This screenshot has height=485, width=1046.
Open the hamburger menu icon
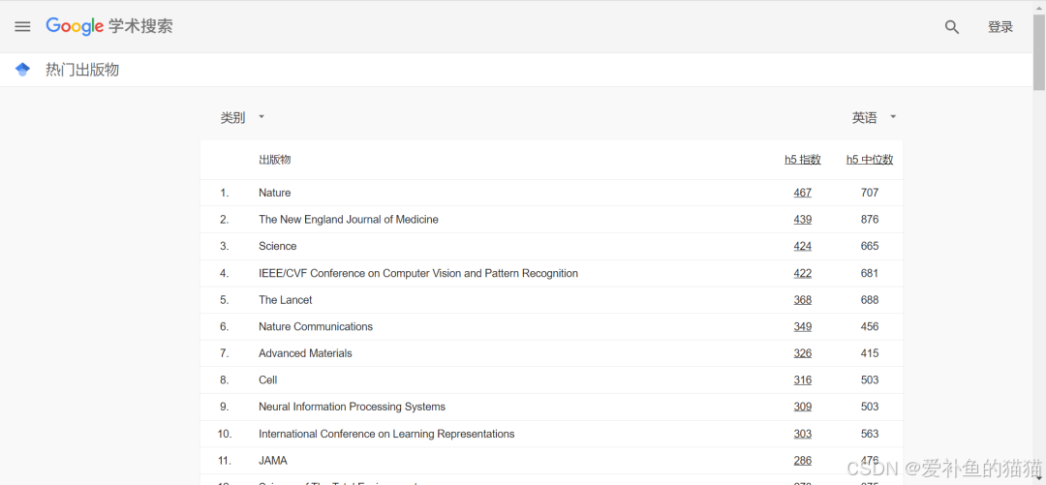(x=22, y=27)
